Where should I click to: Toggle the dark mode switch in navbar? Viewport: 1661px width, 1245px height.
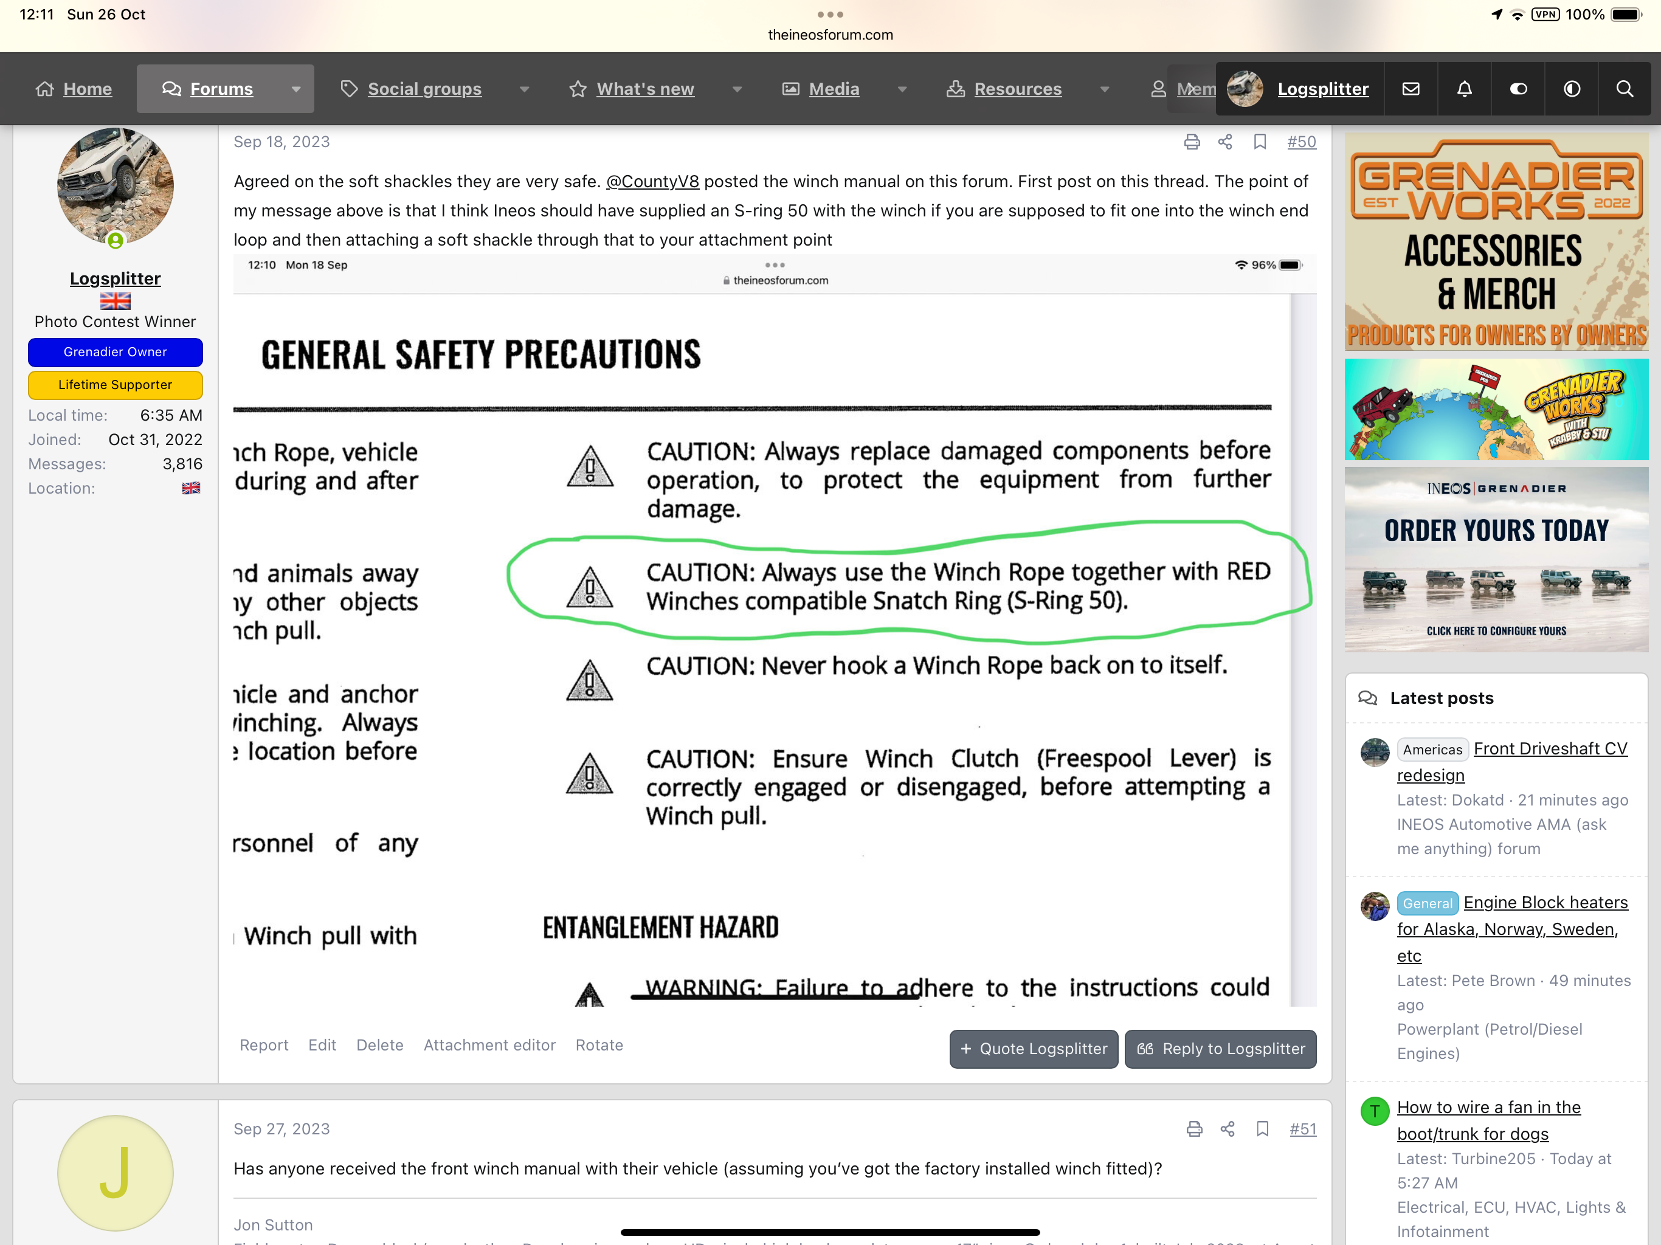[x=1518, y=89]
